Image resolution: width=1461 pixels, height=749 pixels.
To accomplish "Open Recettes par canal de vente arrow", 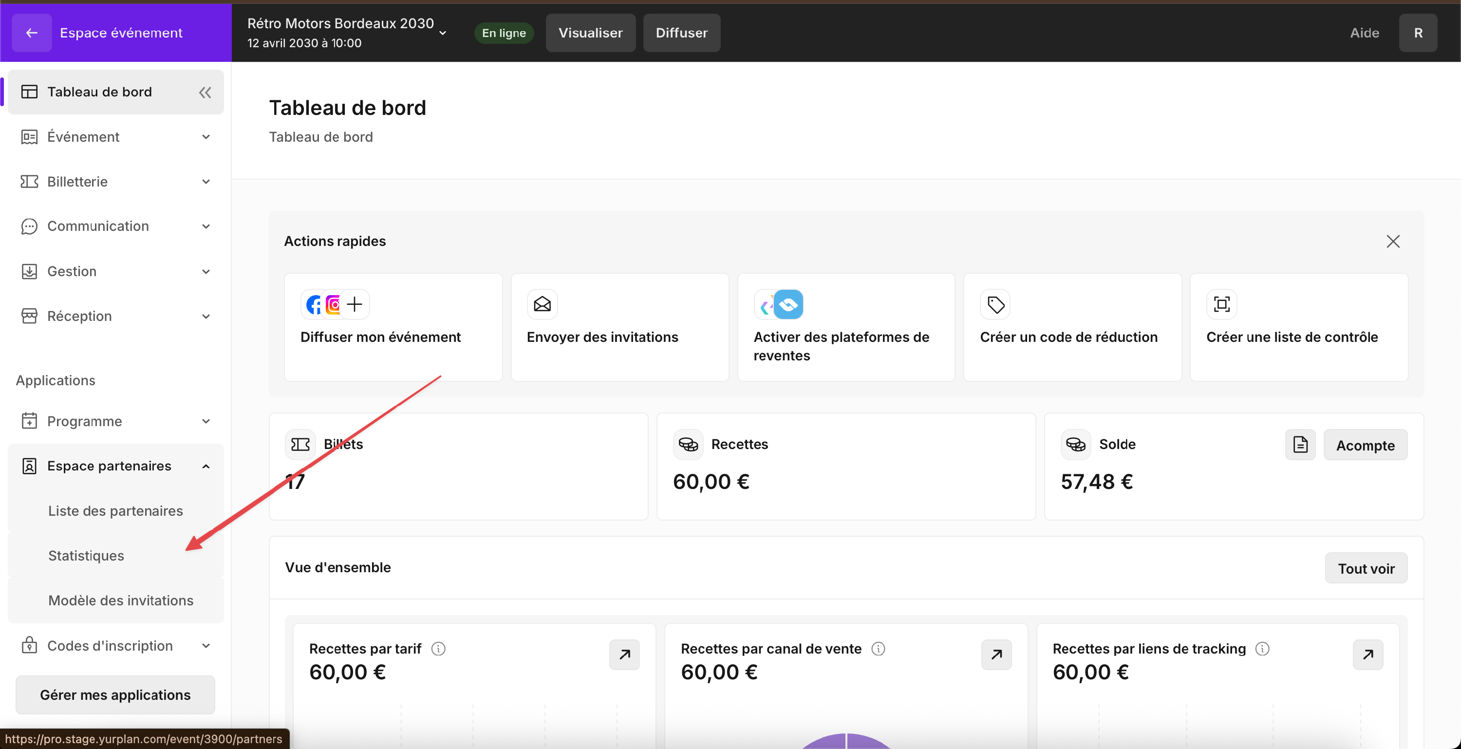I will tap(996, 655).
